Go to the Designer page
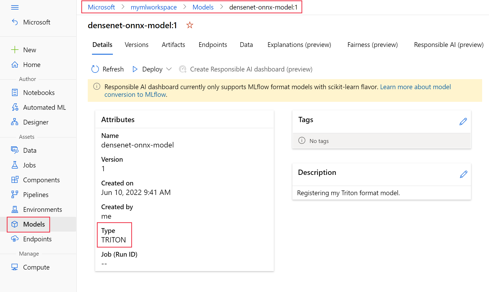 (x=36, y=122)
